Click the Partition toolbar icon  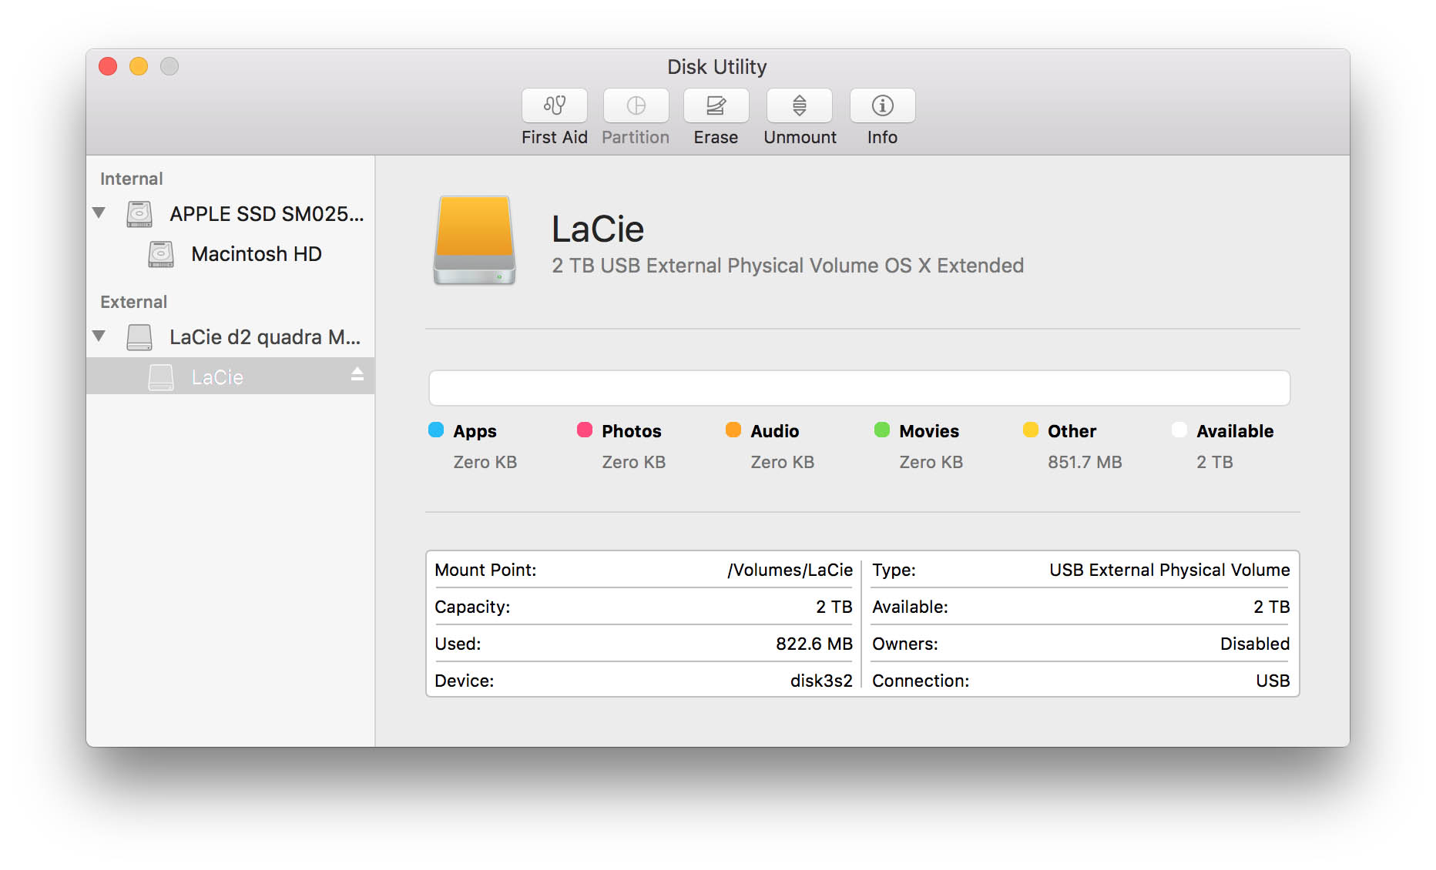(x=636, y=105)
